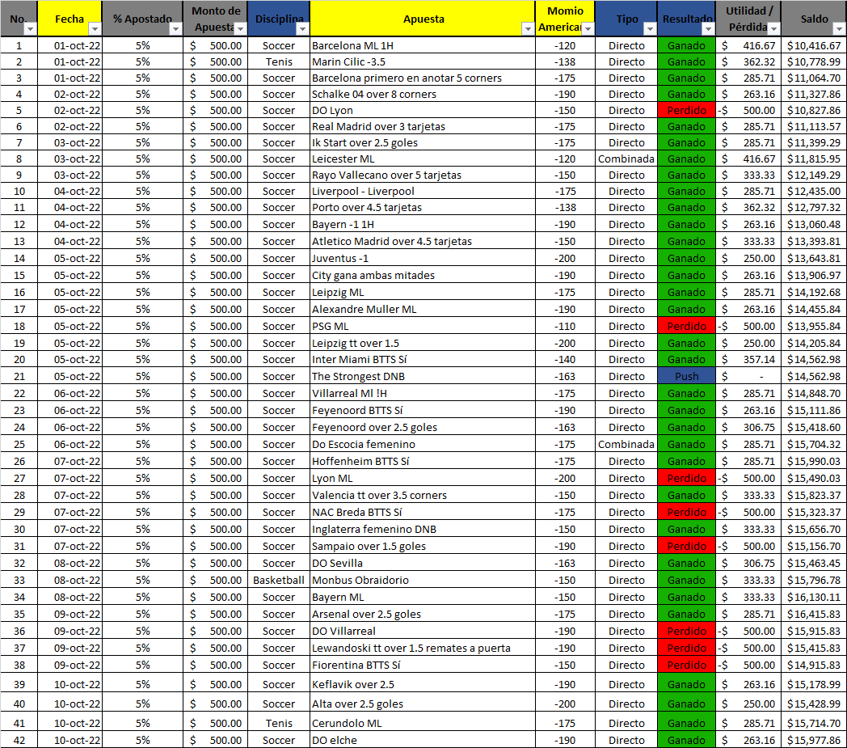This screenshot has width=847, height=748.
Task: Select the '$15,977.86' saldo cell
Action: point(814,740)
